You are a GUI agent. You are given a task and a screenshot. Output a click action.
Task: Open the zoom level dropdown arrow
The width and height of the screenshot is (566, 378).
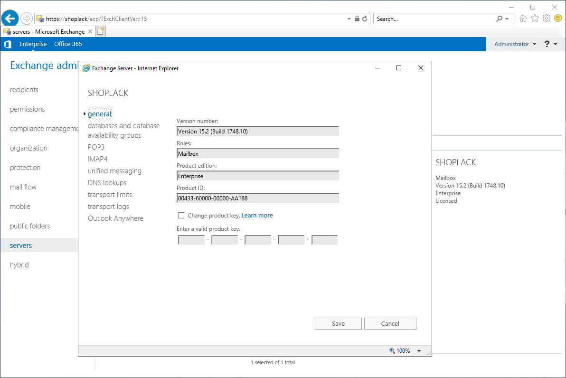tap(419, 350)
